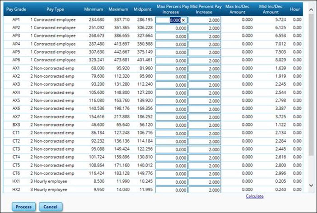Focus AP1 Mid Percent Pay Increase field
317x213 pixels.
tap(205, 20)
